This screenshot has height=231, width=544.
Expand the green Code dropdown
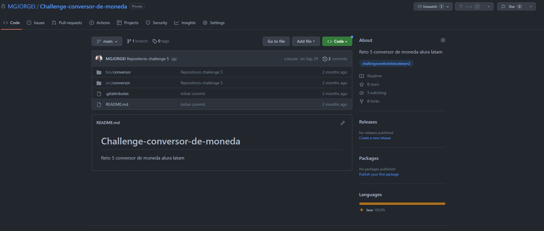[337, 41]
